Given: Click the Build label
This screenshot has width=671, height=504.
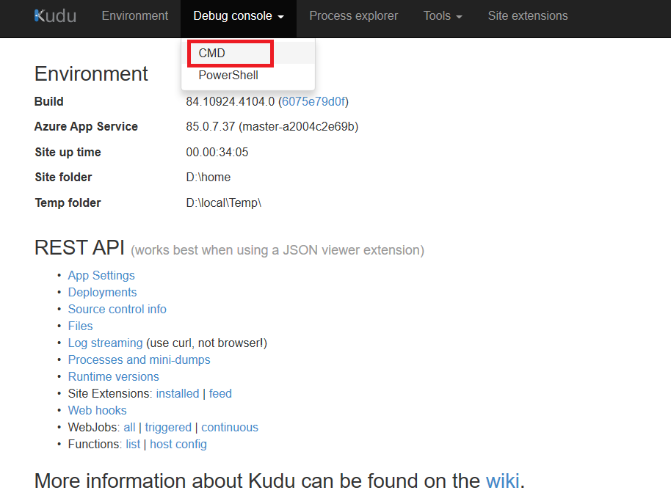Looking at the screenshot, I should pos(48,102).
